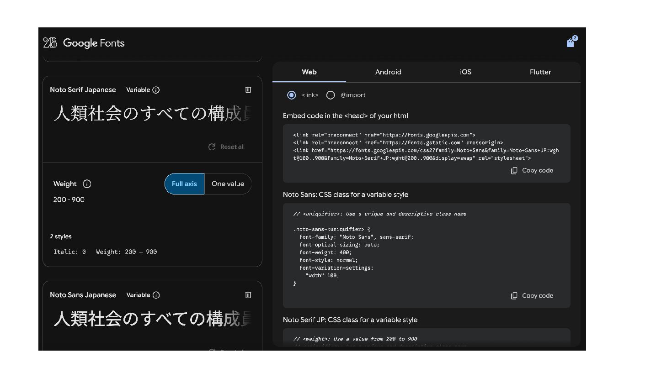672x378 pixels.
Task: Choose Full axis for Weight
Action: (184, 184)
